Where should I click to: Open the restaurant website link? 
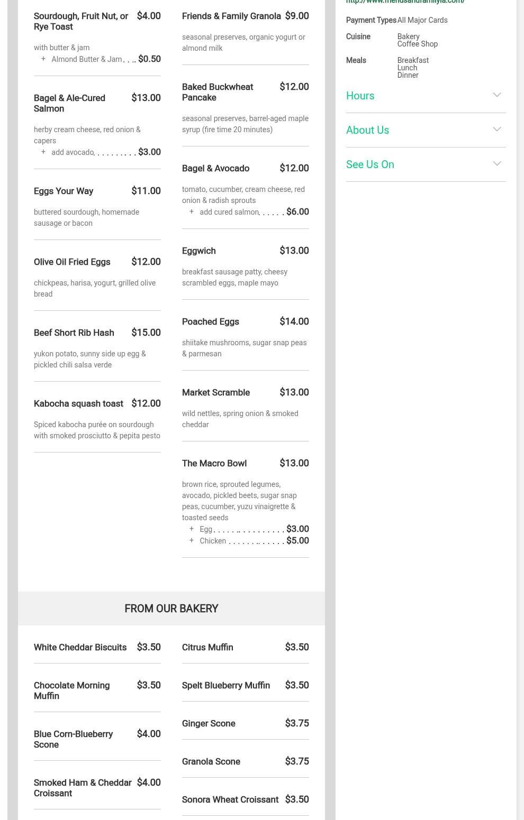405,2
